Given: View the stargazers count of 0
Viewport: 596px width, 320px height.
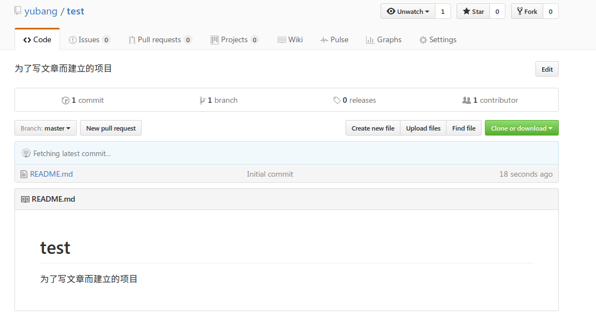Looking at the screenshot, I should tap(497, 12).
